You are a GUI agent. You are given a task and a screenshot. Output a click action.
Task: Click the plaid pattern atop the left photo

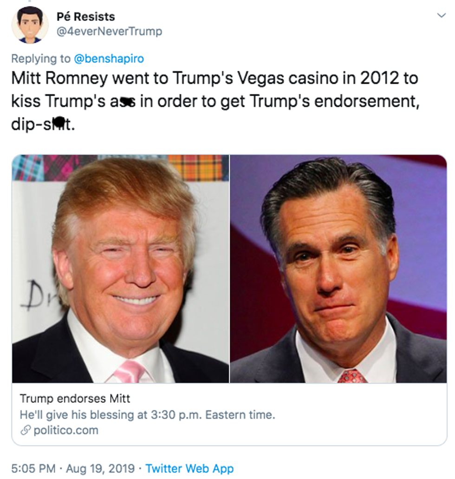(195, 167)
